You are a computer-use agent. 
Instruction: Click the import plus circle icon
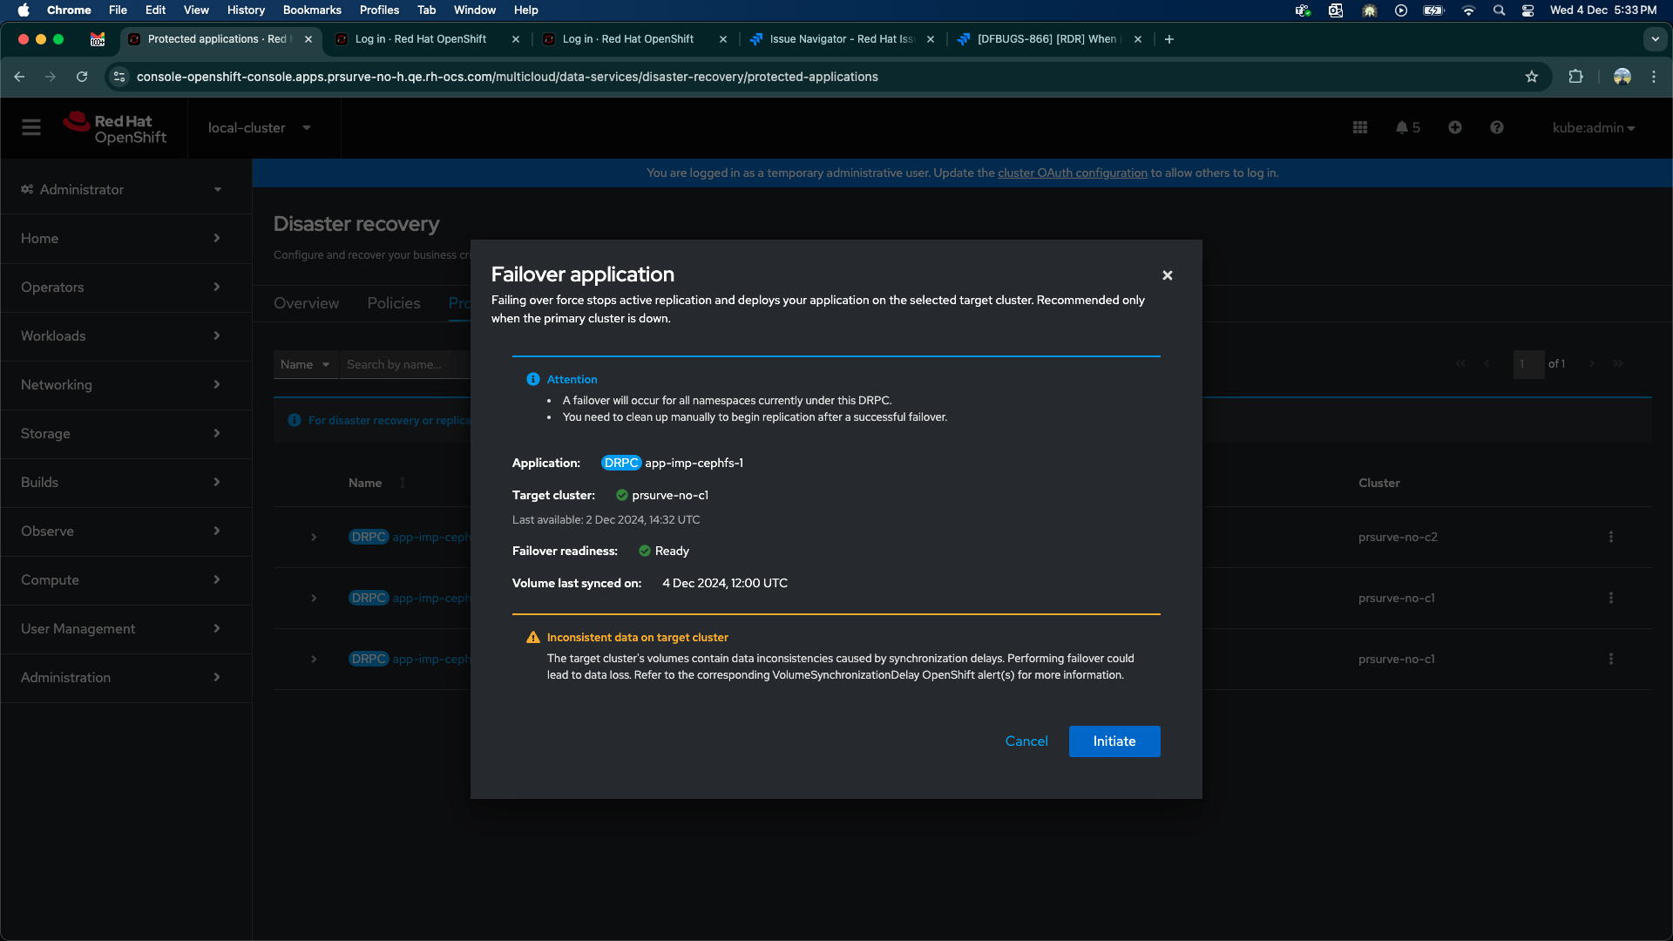pyautogui.click(x=1455, y=128)
